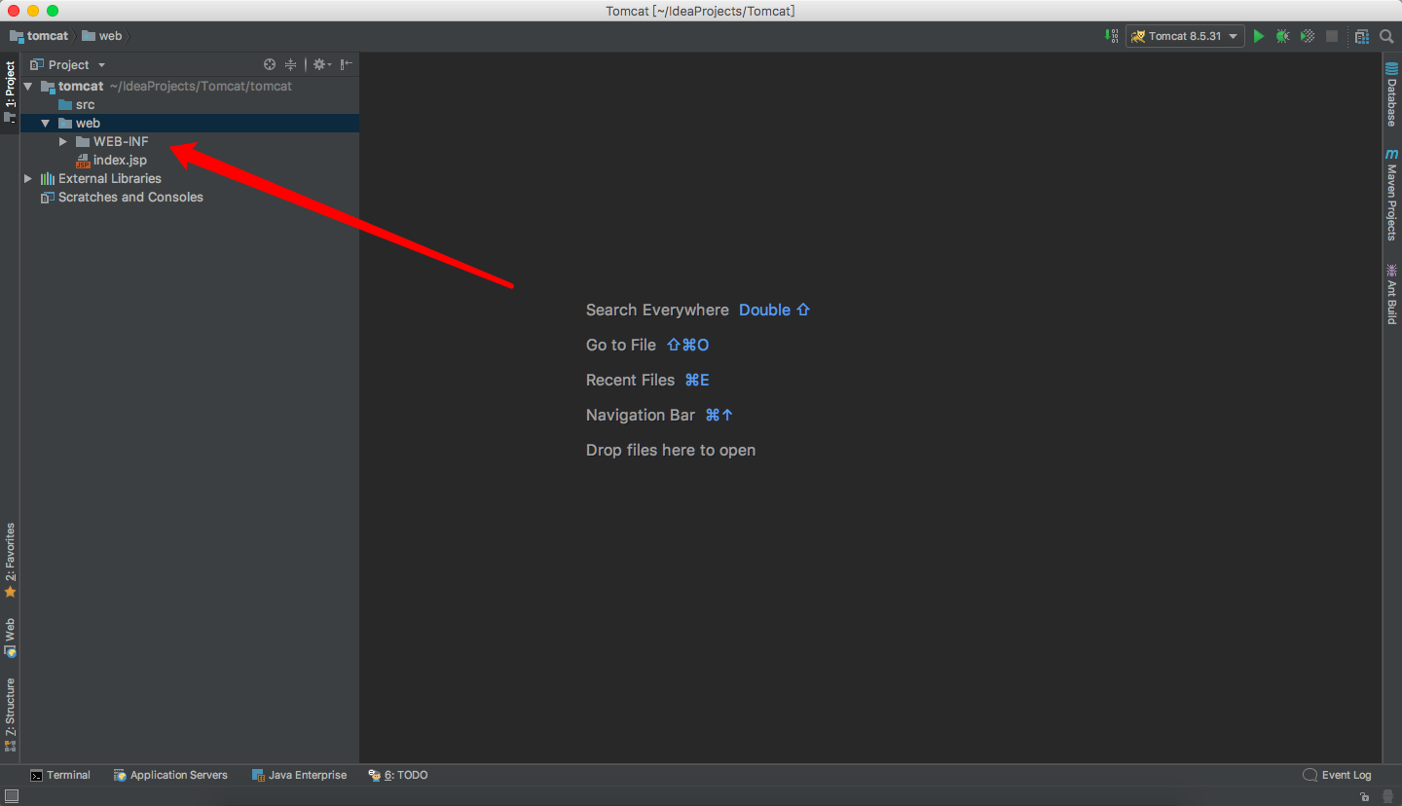Open Project Structure icon in top toolbar
The image size is (1402, 806).
[1361, 36]
